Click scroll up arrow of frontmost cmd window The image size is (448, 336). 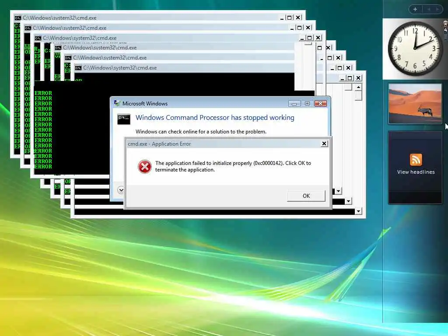click(x=358, y=87)
